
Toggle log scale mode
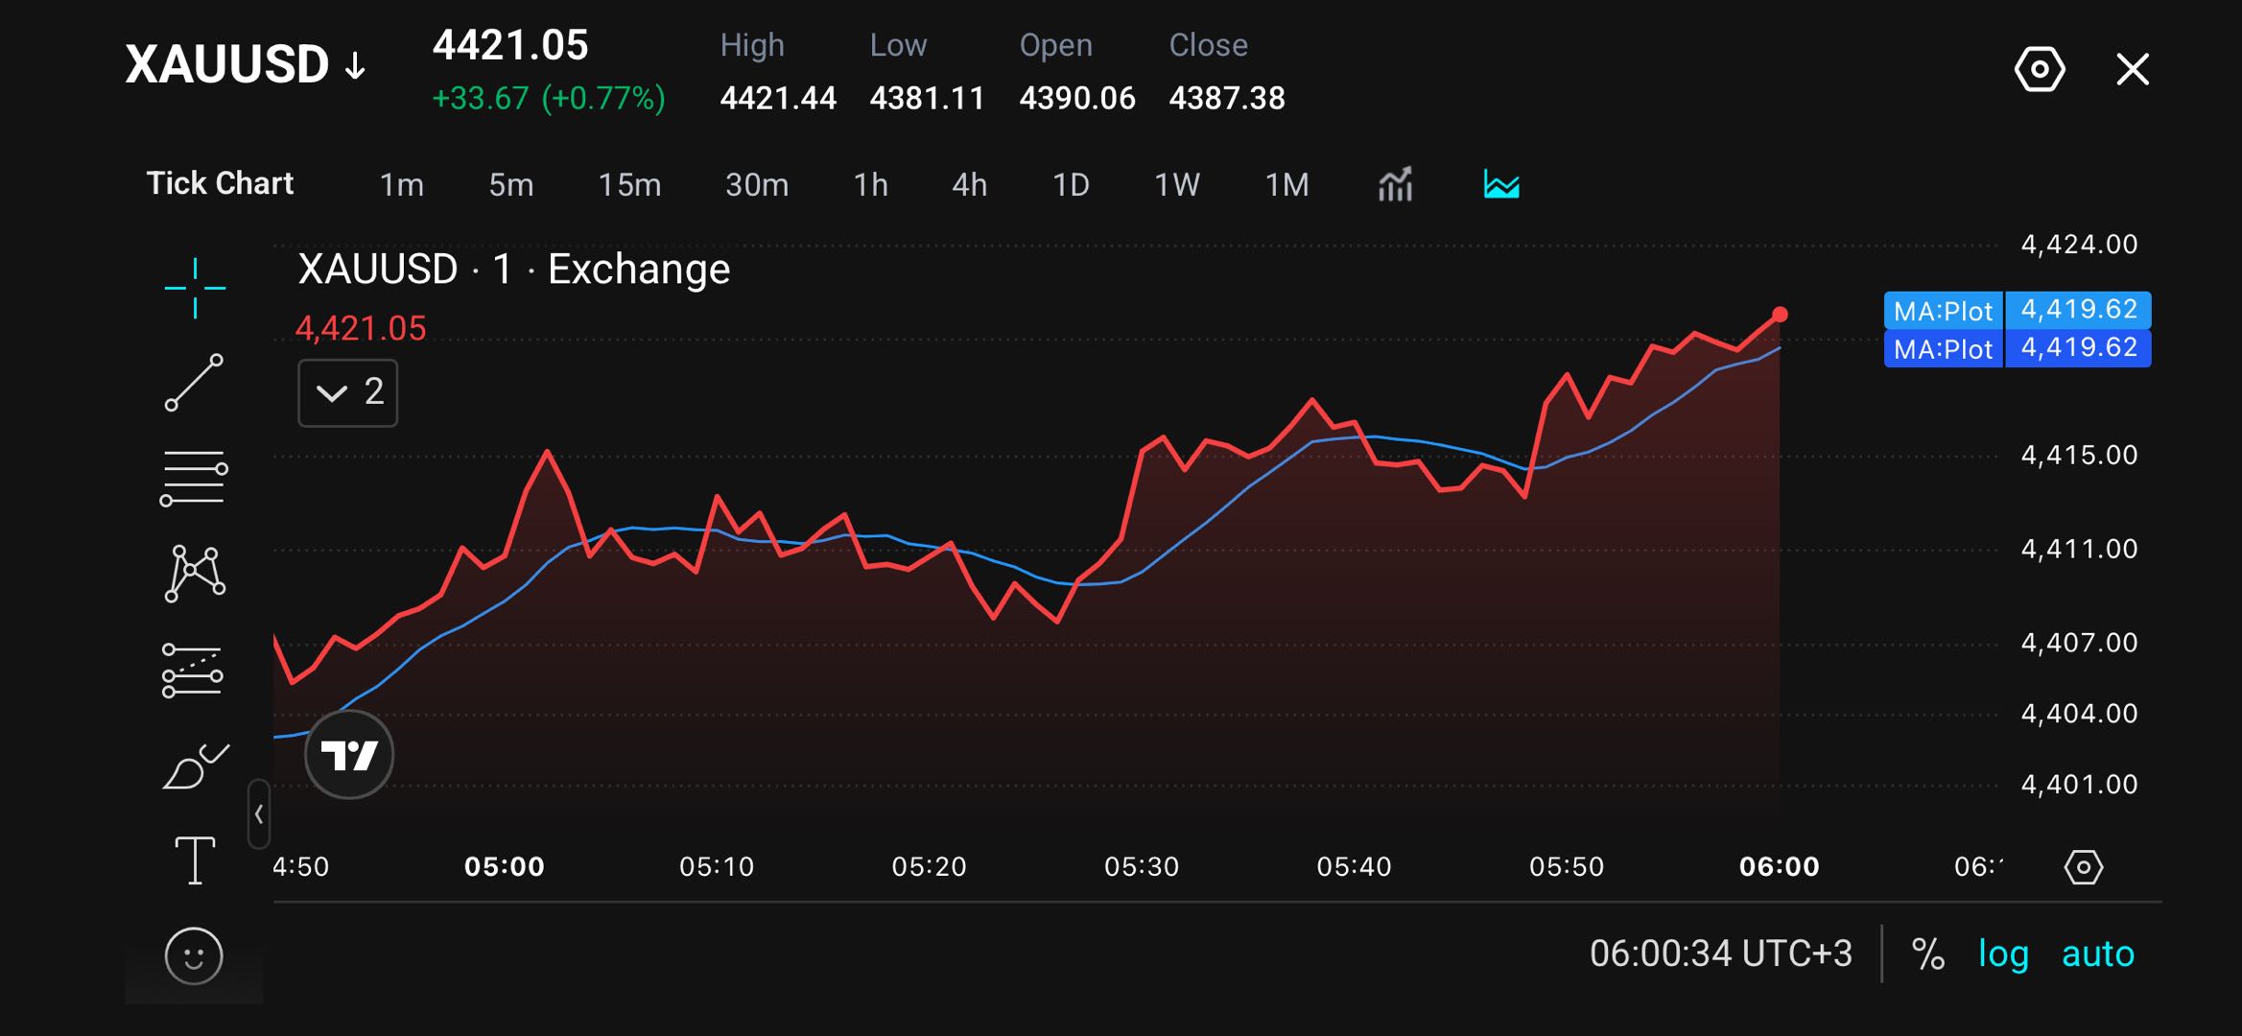pyautogui.click(x=2003, y=954)
